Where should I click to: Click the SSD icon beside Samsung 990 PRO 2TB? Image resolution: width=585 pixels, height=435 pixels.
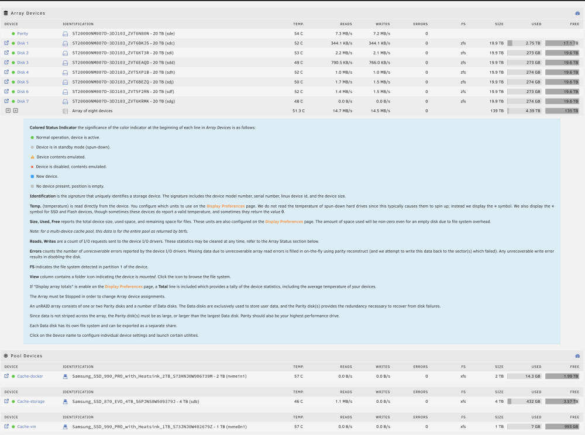66,377
